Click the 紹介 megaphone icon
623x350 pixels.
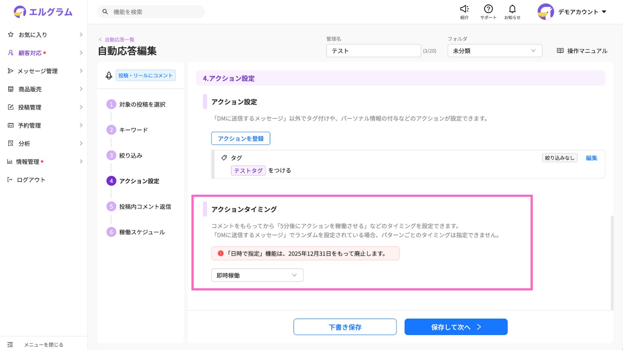pos(464,9)
